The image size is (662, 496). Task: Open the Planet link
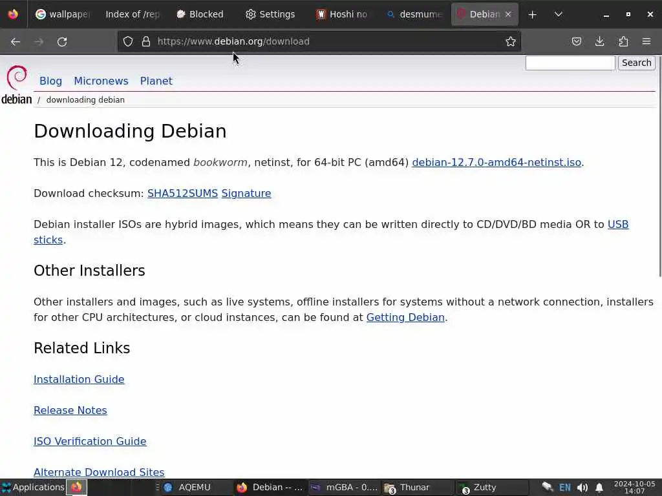[x=156, y=81]
